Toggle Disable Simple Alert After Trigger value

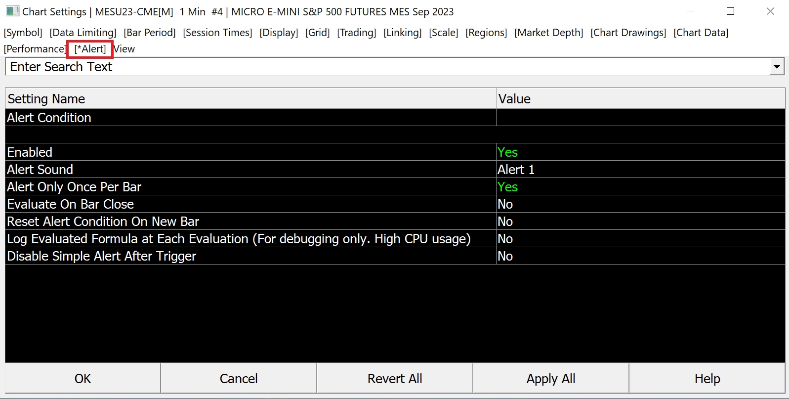coord(505,256)
